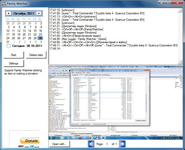The image size is (185, 150).
Task: Go to previous screenshot page arrow
Action: click(91, 144)
